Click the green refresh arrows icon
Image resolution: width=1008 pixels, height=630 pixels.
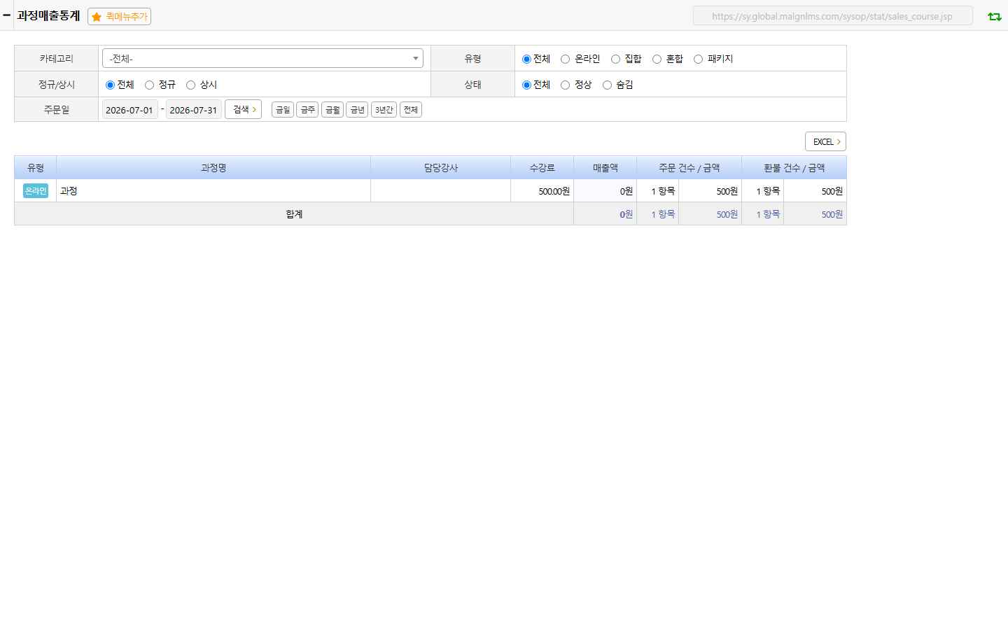click(994, 16)
